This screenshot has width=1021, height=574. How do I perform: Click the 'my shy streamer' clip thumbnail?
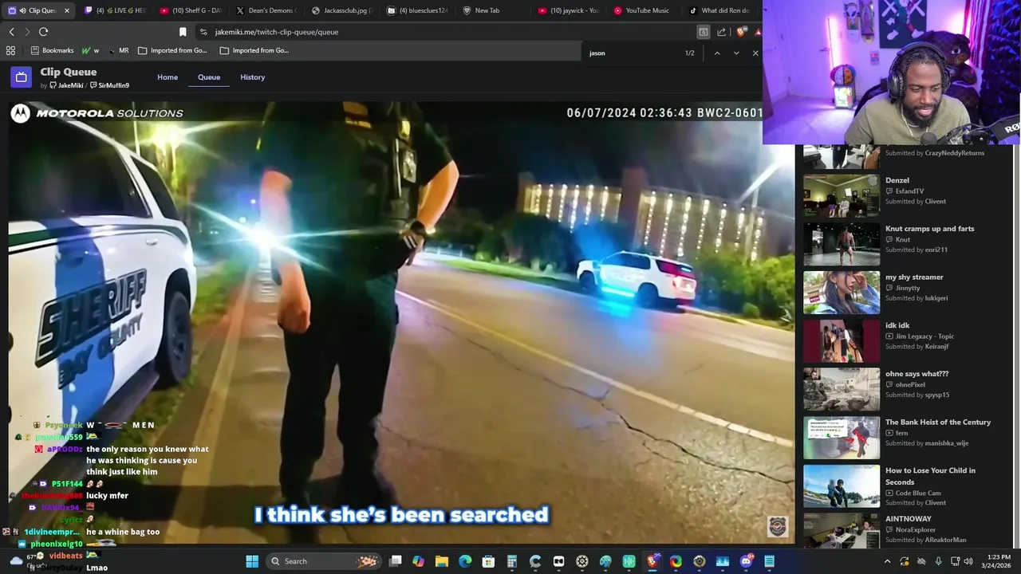(842, 293)
